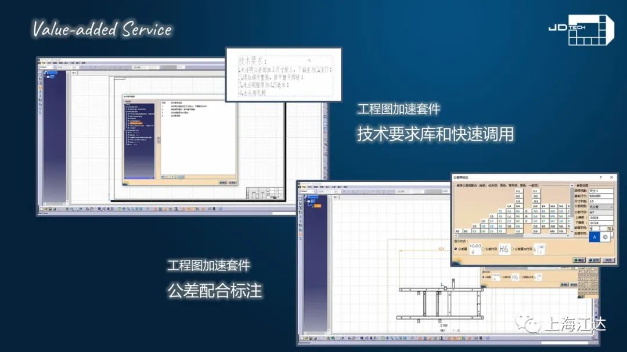Pick the round face symbol beside the blue A
The image size is (627, 352).
coord(606,237)
